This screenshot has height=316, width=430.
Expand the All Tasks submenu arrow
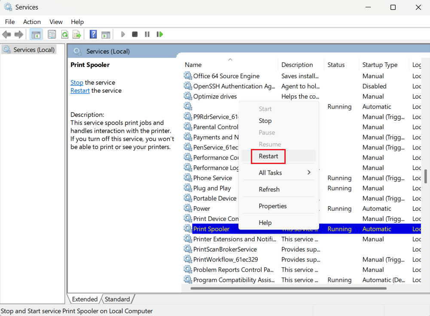pos(308,173)
